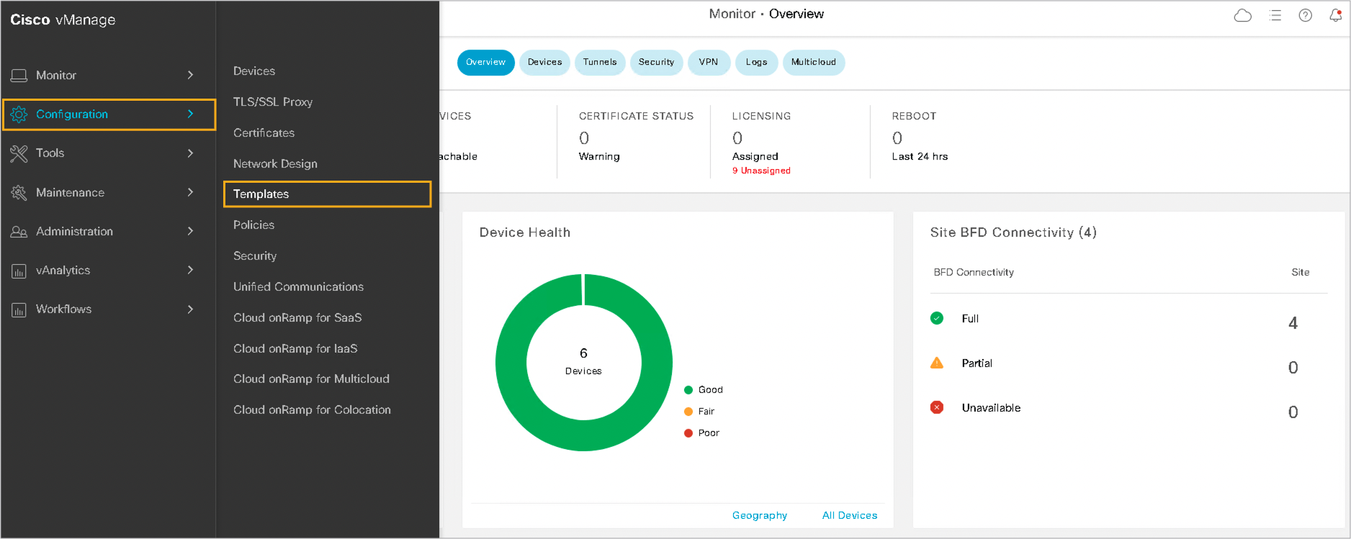Open the All Devices link
The height and width of the screenshot is (539, 1351).
click(x=850, y=515)
